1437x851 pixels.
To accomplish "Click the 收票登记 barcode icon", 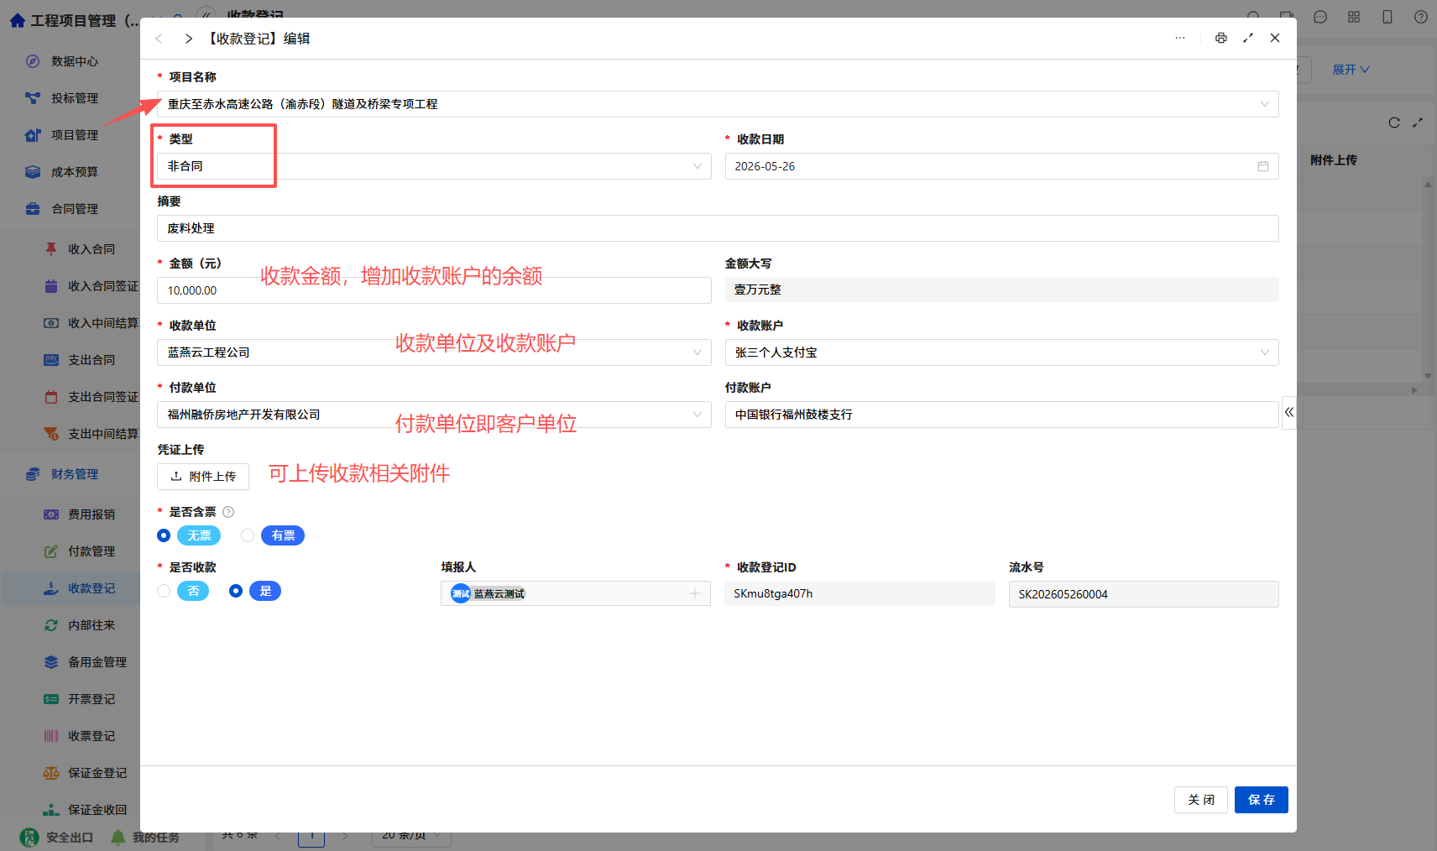I will click(51, 736).
